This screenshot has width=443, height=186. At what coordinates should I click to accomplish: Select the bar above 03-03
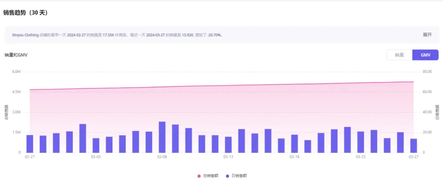[96, 145]
